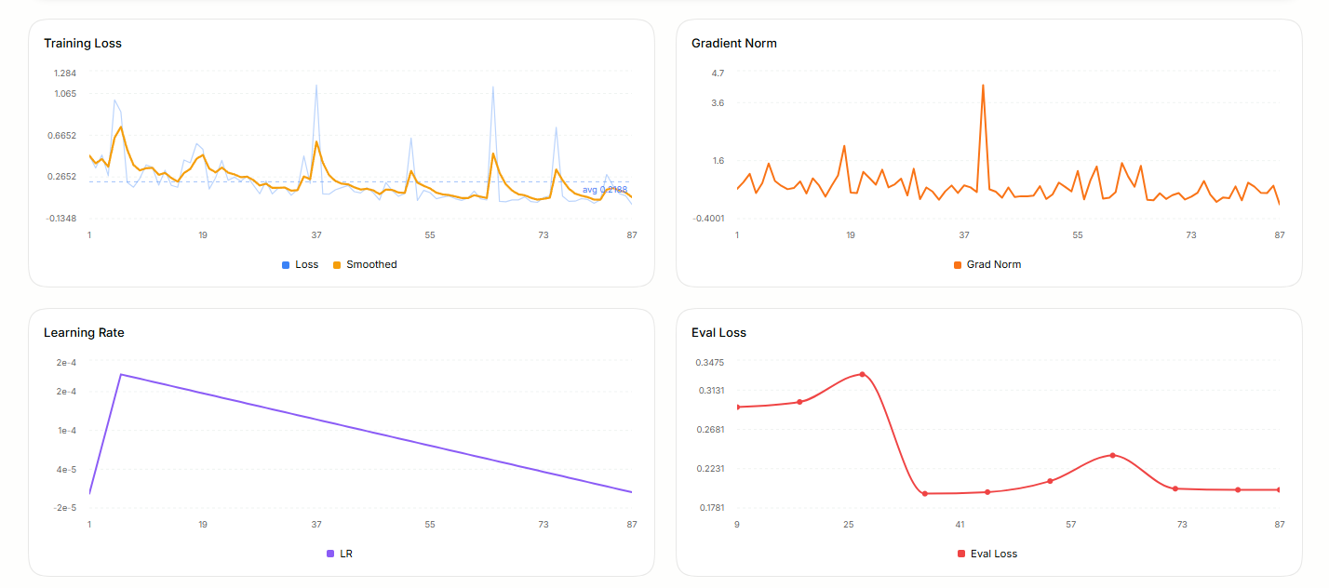
Task: Click x-axis tick 55 in Training Loss
Action: pos(430,235)
